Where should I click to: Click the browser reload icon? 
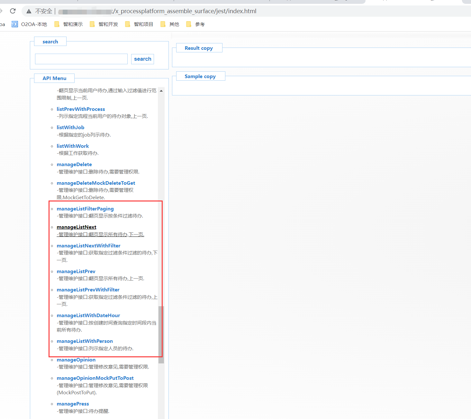coord(13,11)
